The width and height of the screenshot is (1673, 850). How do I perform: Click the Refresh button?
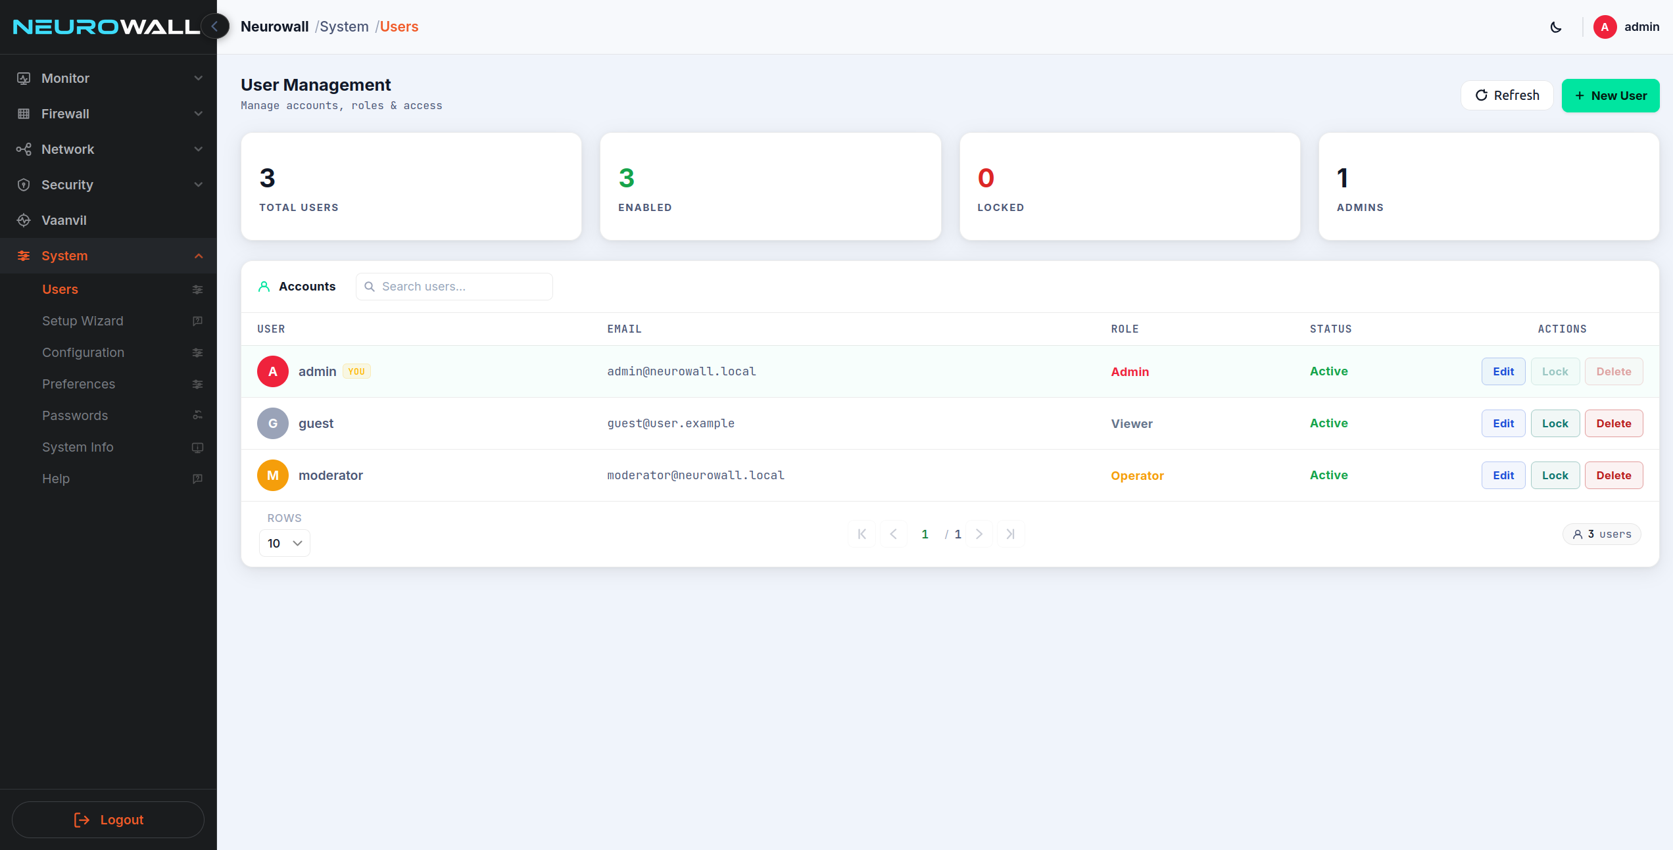pos(1507,95)
